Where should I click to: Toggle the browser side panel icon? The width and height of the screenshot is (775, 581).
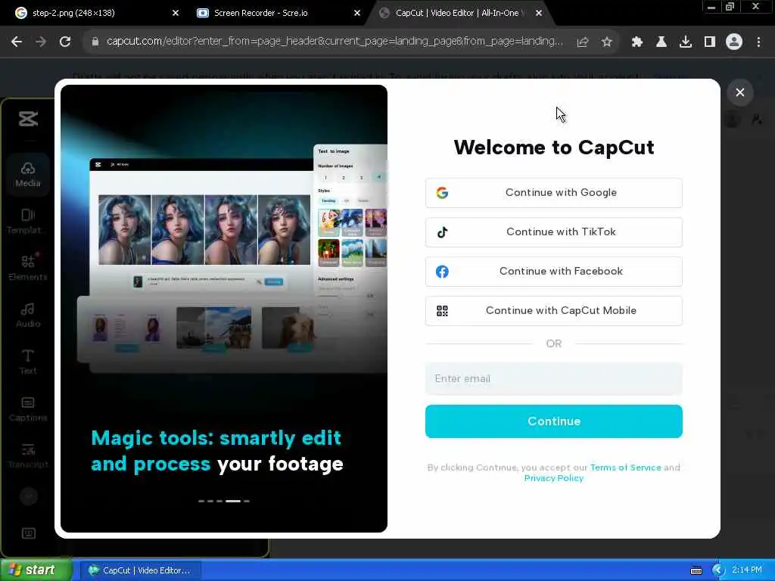tap(710, 42)
